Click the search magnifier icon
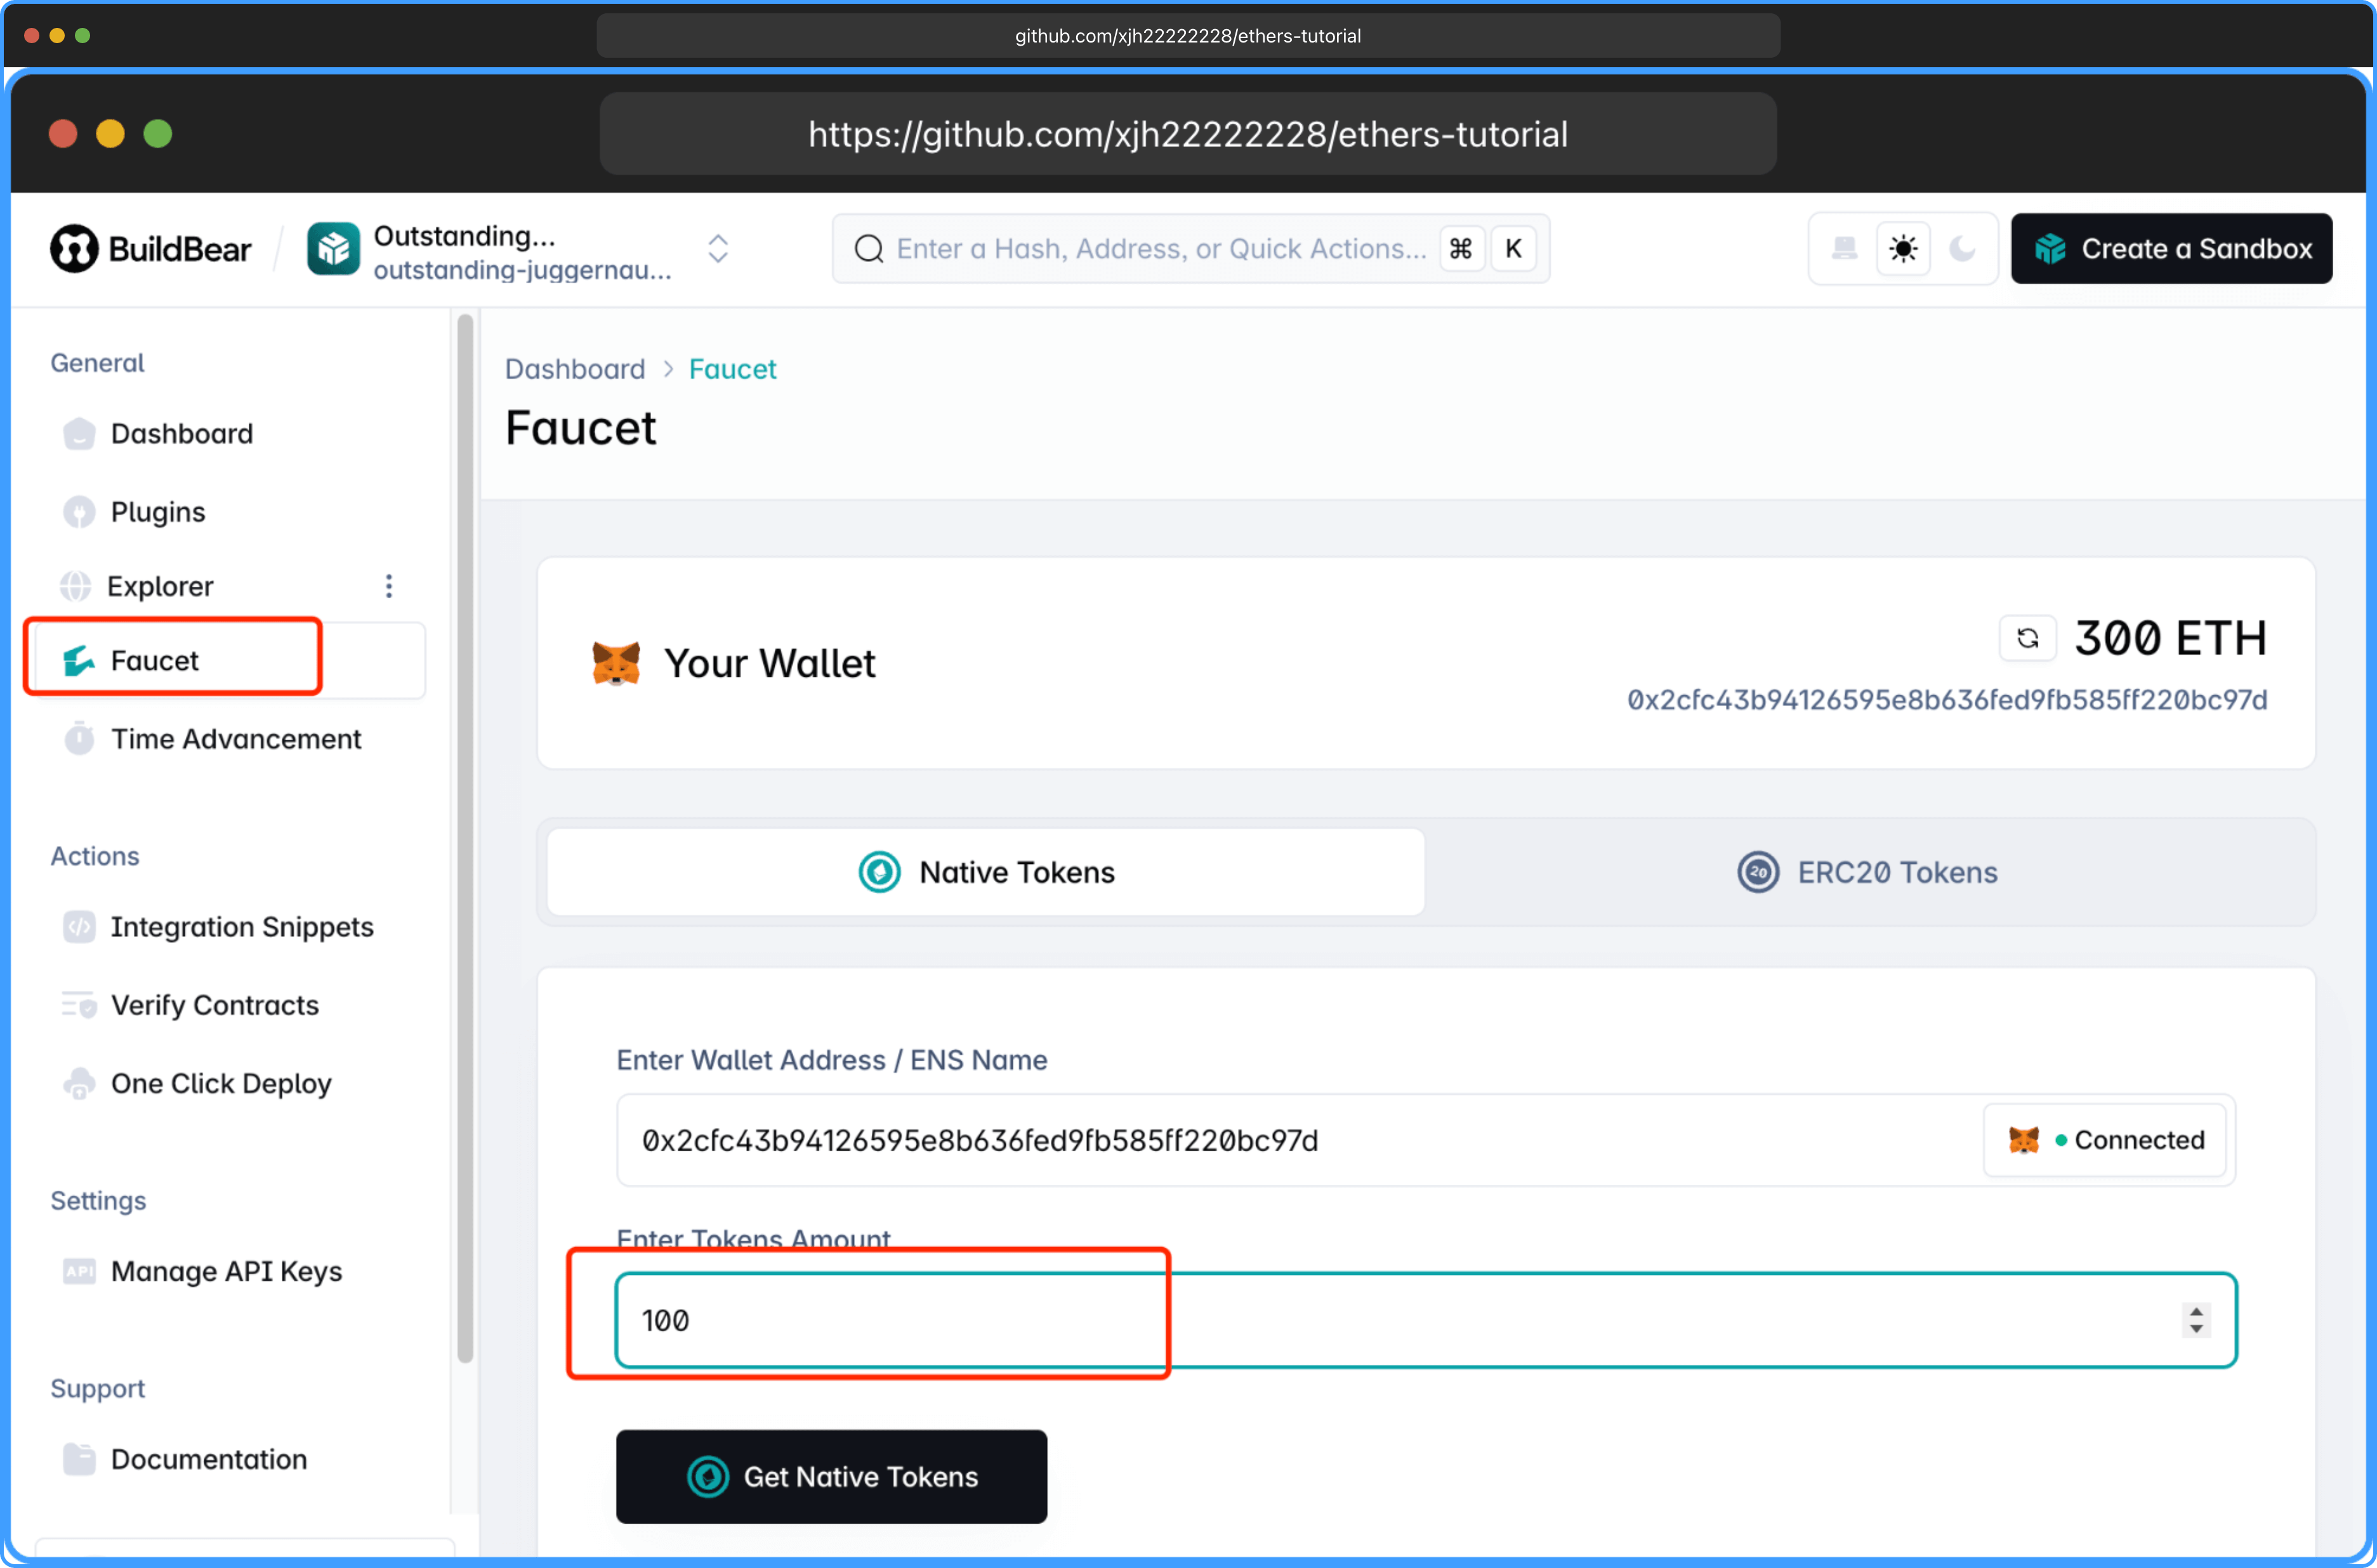Image resolution: width=2377 pixels, height=1568 pixels. pos(868,249)
